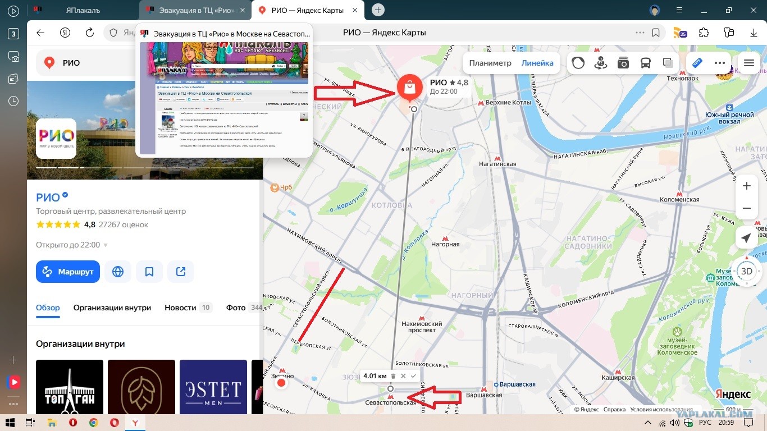Open the Фото tab
This screenshot has height=431, width=767.
pos(244,308)
